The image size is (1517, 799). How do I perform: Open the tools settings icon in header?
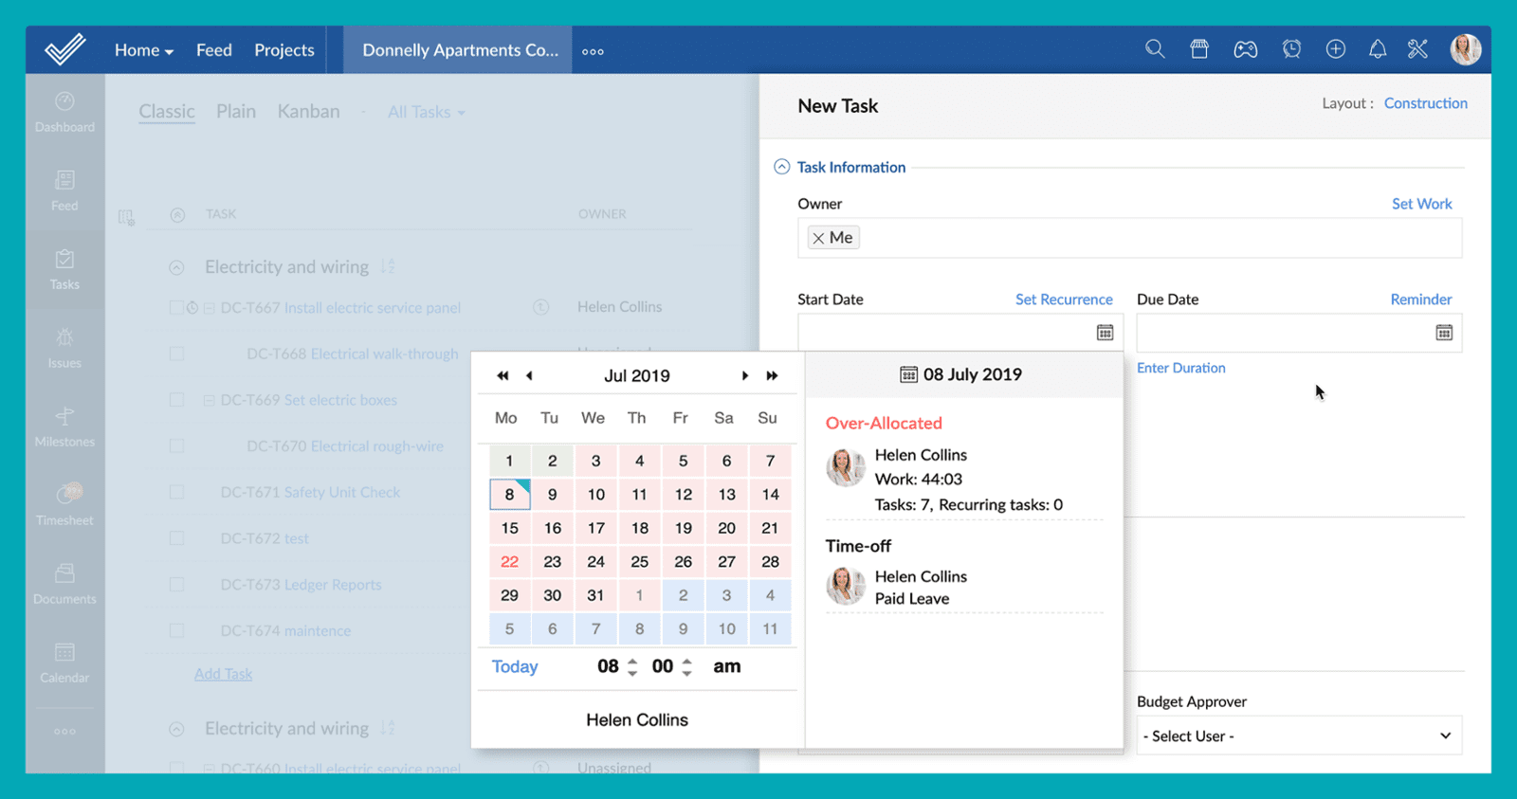[x=1417, y=49]
